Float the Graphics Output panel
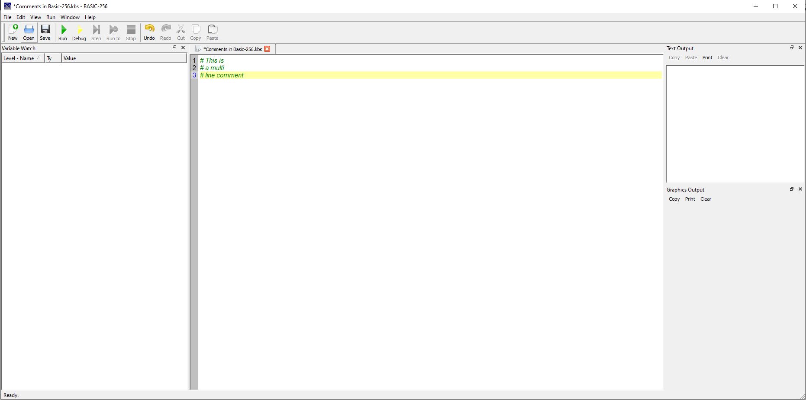The width and height of the screenshot is (806, 400). [791, 189]
